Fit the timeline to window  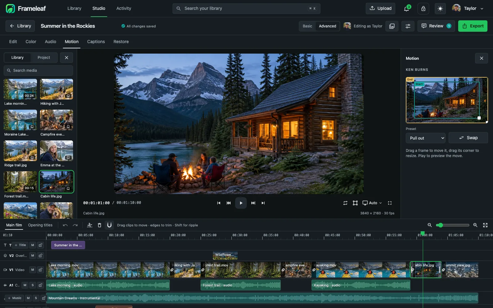[485, 225]
